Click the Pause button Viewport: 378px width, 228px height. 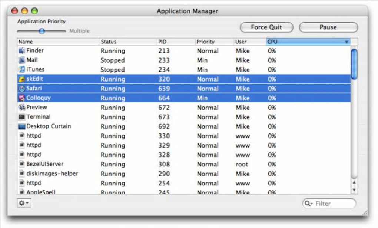pyautogui.click(x=328, y=27)
